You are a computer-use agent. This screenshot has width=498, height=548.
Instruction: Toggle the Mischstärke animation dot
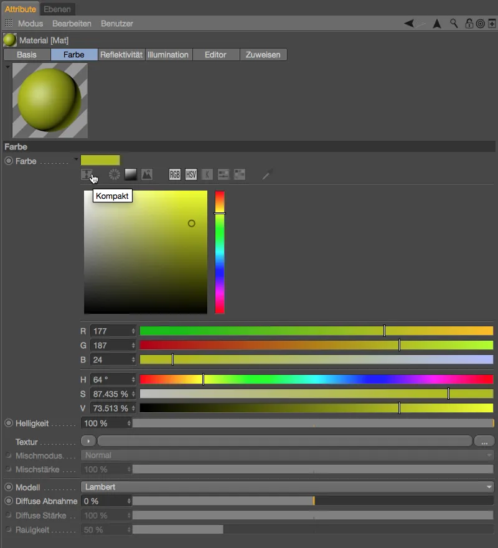coord(9,469)
